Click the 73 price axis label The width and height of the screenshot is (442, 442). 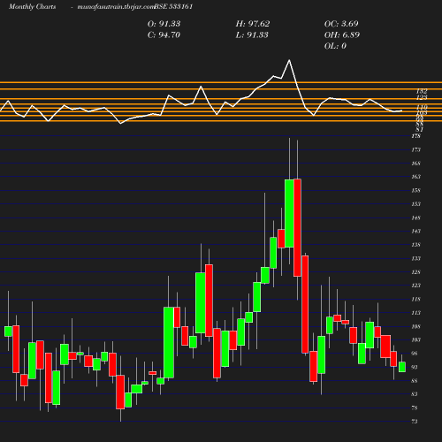(x=415, y=422)
